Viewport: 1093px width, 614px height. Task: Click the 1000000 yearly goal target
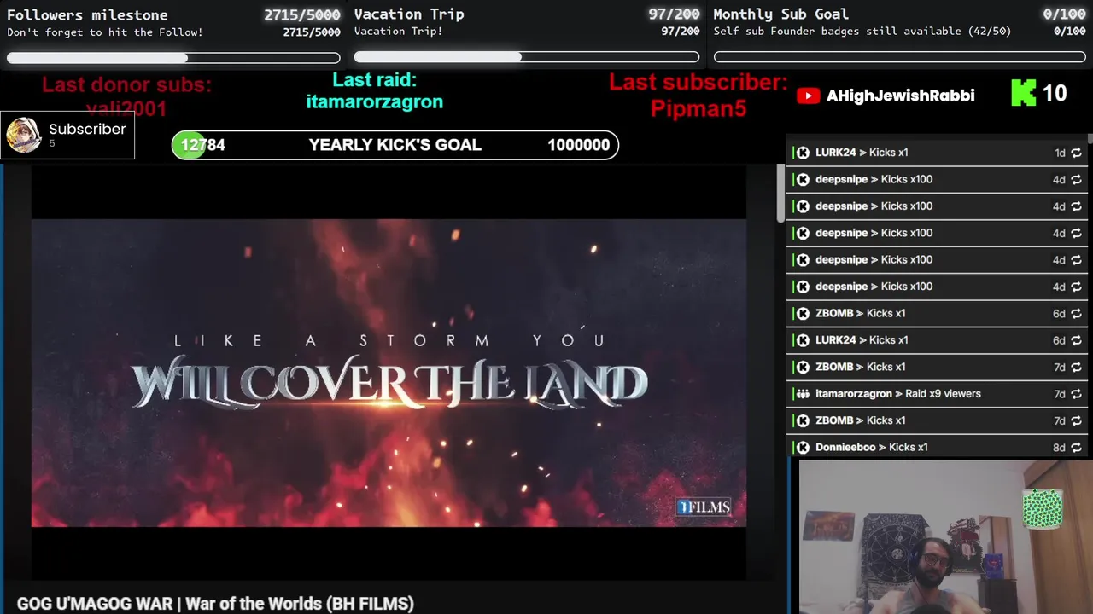pyautogui.click(x=578, y=145)
